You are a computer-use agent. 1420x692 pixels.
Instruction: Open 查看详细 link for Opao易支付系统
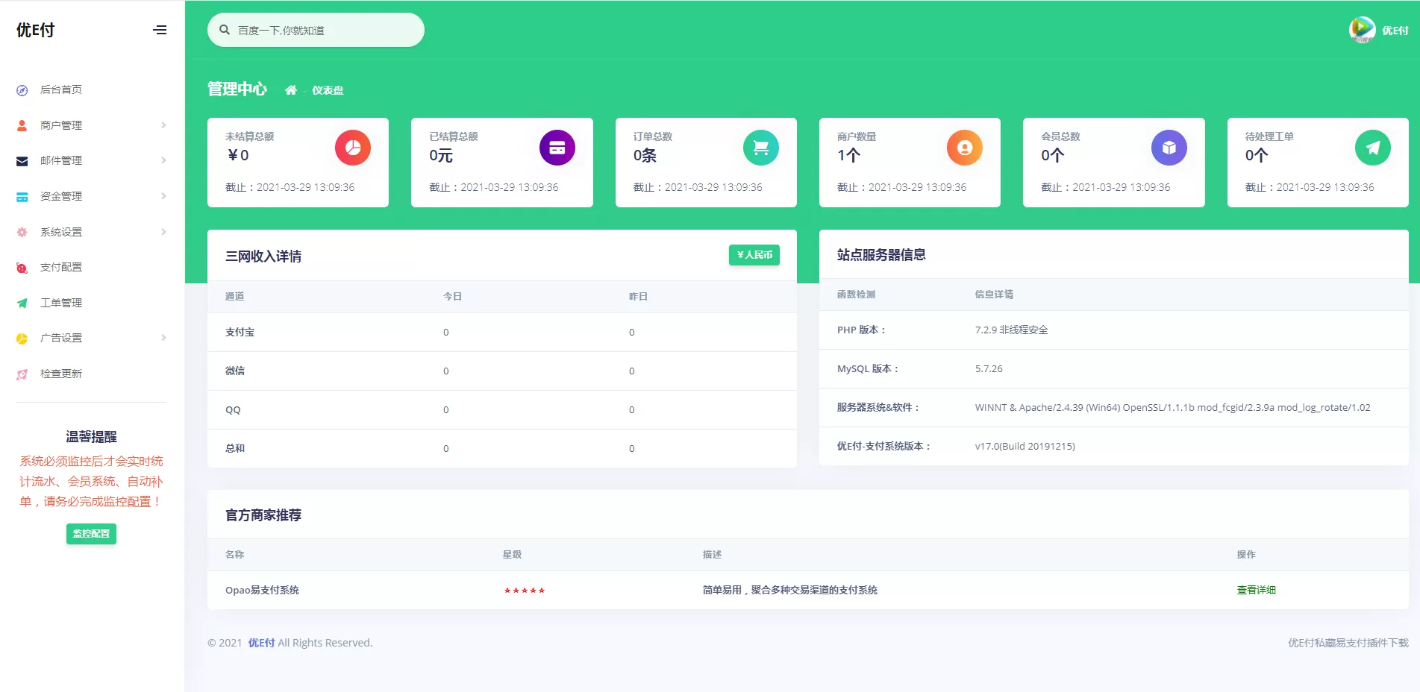tap(1256, 590)
